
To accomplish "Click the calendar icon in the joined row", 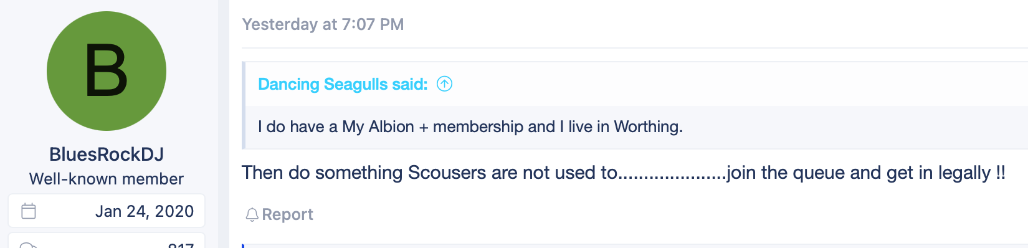I will tap(29, 211).
